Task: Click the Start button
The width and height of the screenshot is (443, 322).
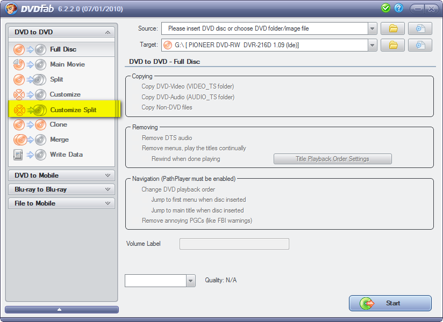Action: (x=390, y=303)
